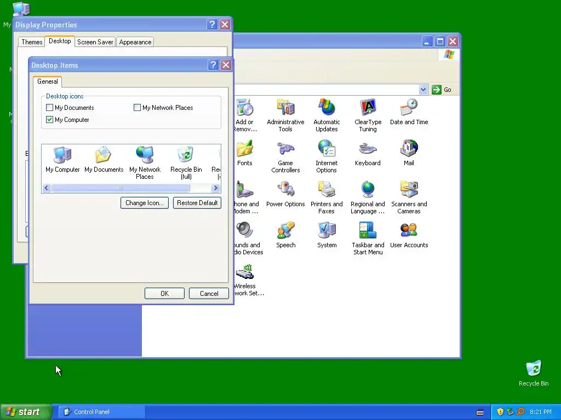561x420 pixels.
Task: Open Printers and Faxes
Action: (x=327, y=197)
